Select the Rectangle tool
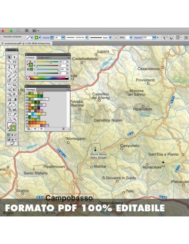The image size is (189, 244). [x=15, y=71]
